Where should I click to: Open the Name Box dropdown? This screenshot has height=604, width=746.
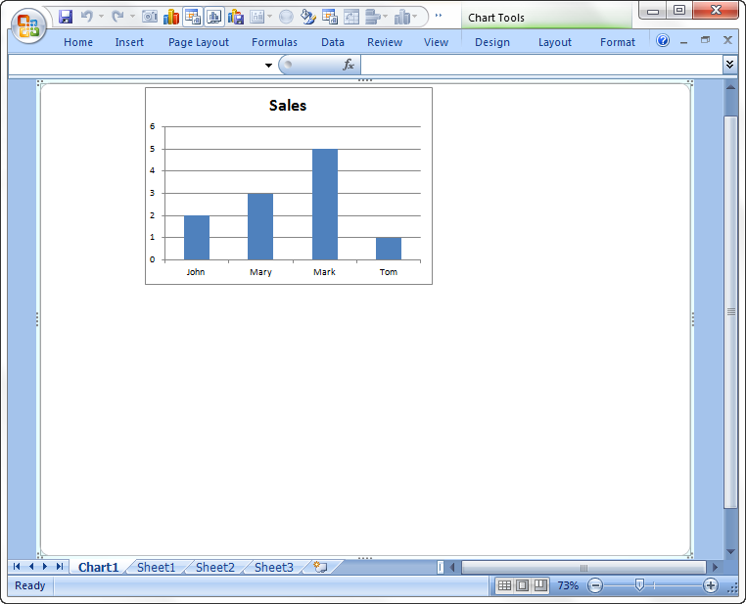point(268,65)
